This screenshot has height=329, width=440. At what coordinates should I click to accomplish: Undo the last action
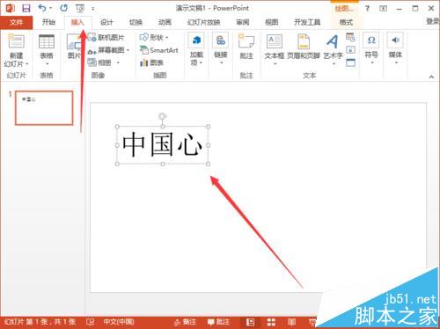tap(42, 8)
